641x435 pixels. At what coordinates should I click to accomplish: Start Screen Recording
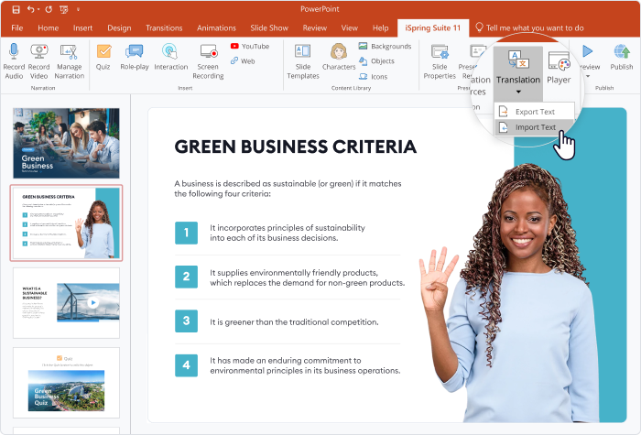click(208, 61)
